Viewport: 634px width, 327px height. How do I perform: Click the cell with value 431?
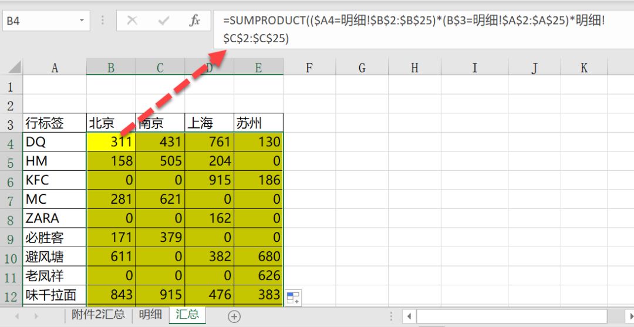click(160, 142)
